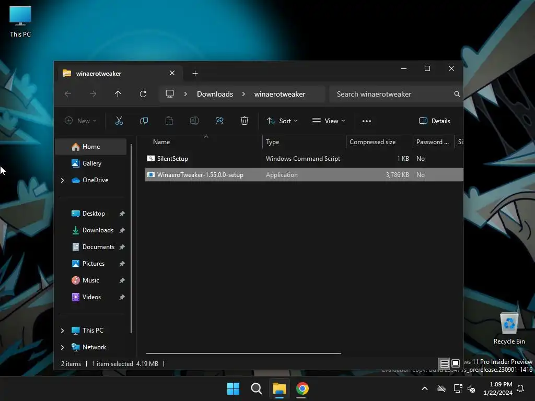
Task: Unpin Desktop using its pin icon
Action: tap(122, 214)
